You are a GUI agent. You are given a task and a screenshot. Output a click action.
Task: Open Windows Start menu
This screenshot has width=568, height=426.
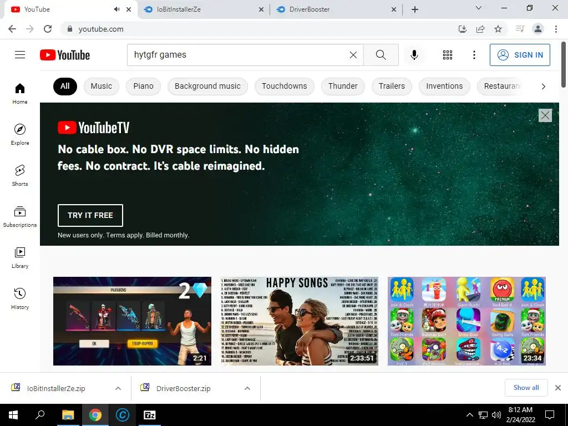tap(13, 415)
